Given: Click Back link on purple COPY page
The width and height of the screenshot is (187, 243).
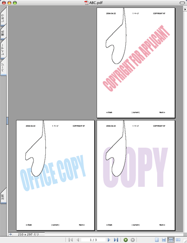Looking at the screenshot, I should (109, 225).
